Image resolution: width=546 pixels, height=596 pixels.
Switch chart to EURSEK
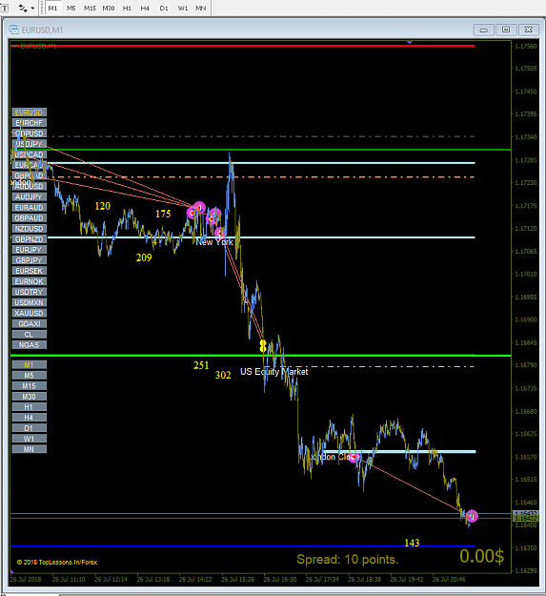30,271
